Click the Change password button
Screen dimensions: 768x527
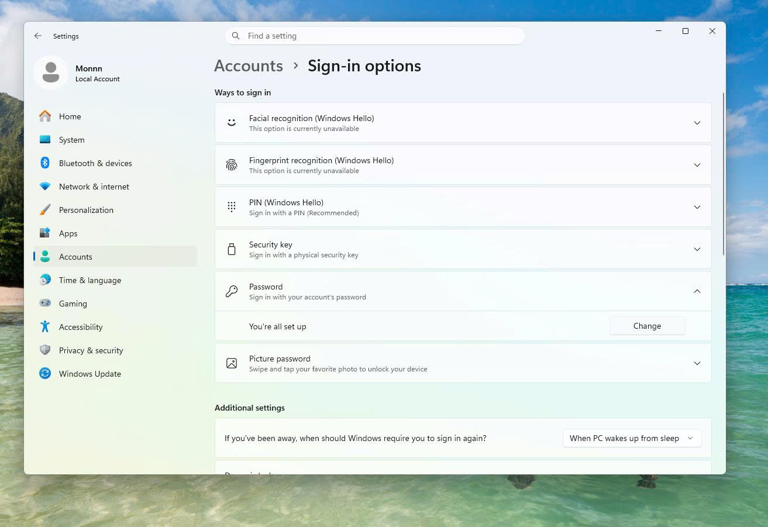[647, 326]
